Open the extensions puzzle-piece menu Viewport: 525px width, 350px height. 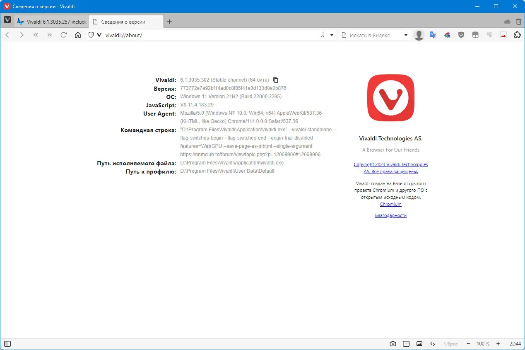click(x=517, y=35)
